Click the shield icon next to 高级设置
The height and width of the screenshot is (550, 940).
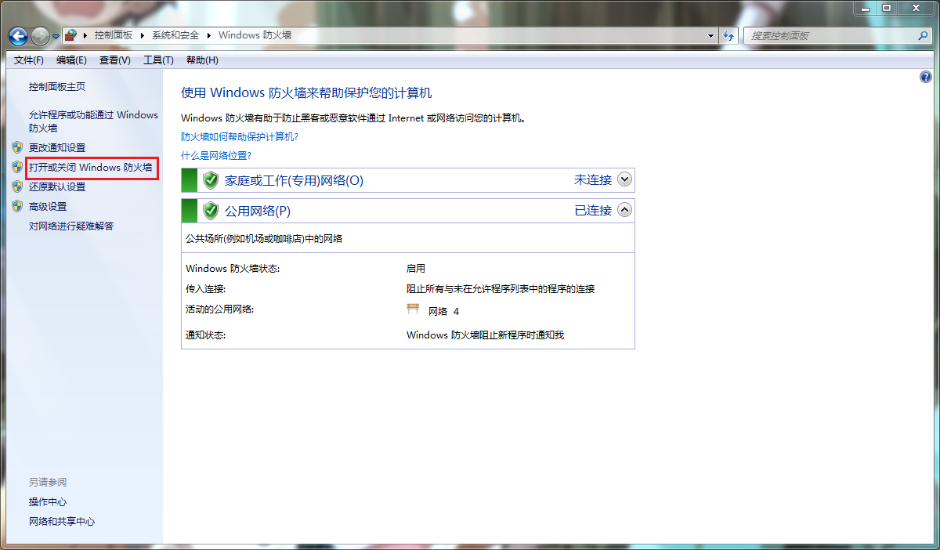coord(17,206)
